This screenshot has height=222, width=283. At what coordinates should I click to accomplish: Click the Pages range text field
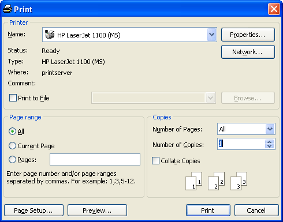95,159
